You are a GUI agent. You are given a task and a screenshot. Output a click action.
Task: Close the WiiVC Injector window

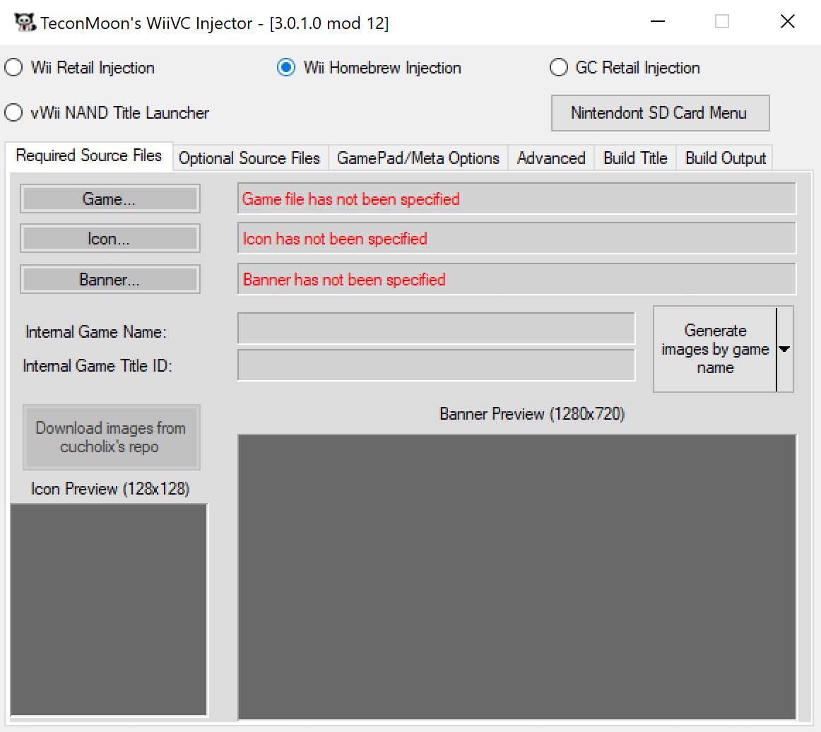point(788,21)
